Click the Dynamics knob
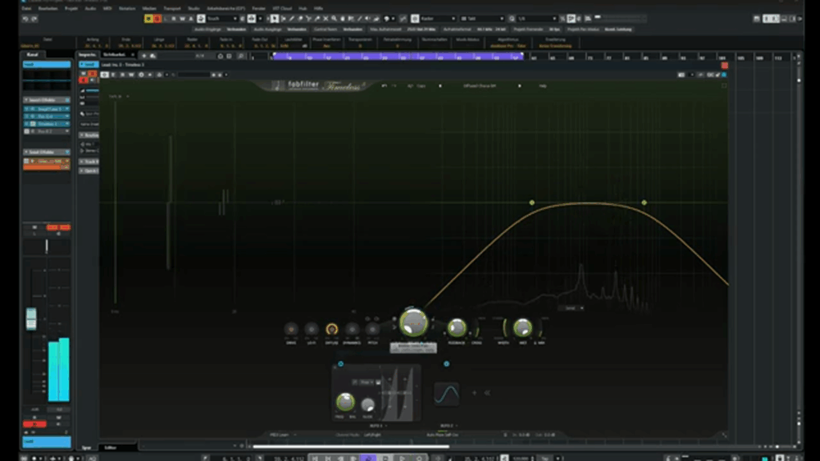Image resolution: width=820 pixels, height=461 pixels. click(x=352, y=329)
